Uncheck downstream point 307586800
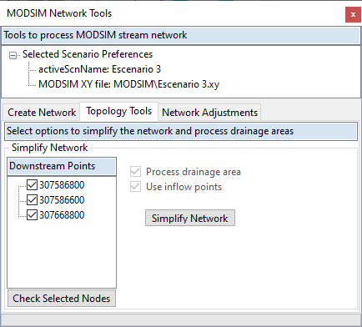 (x=32, y=184)
